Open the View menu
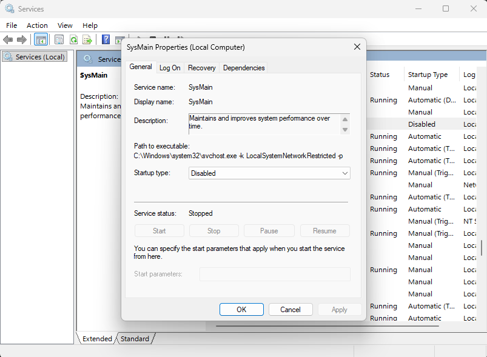The image size is (487, 357). (65, 25)
